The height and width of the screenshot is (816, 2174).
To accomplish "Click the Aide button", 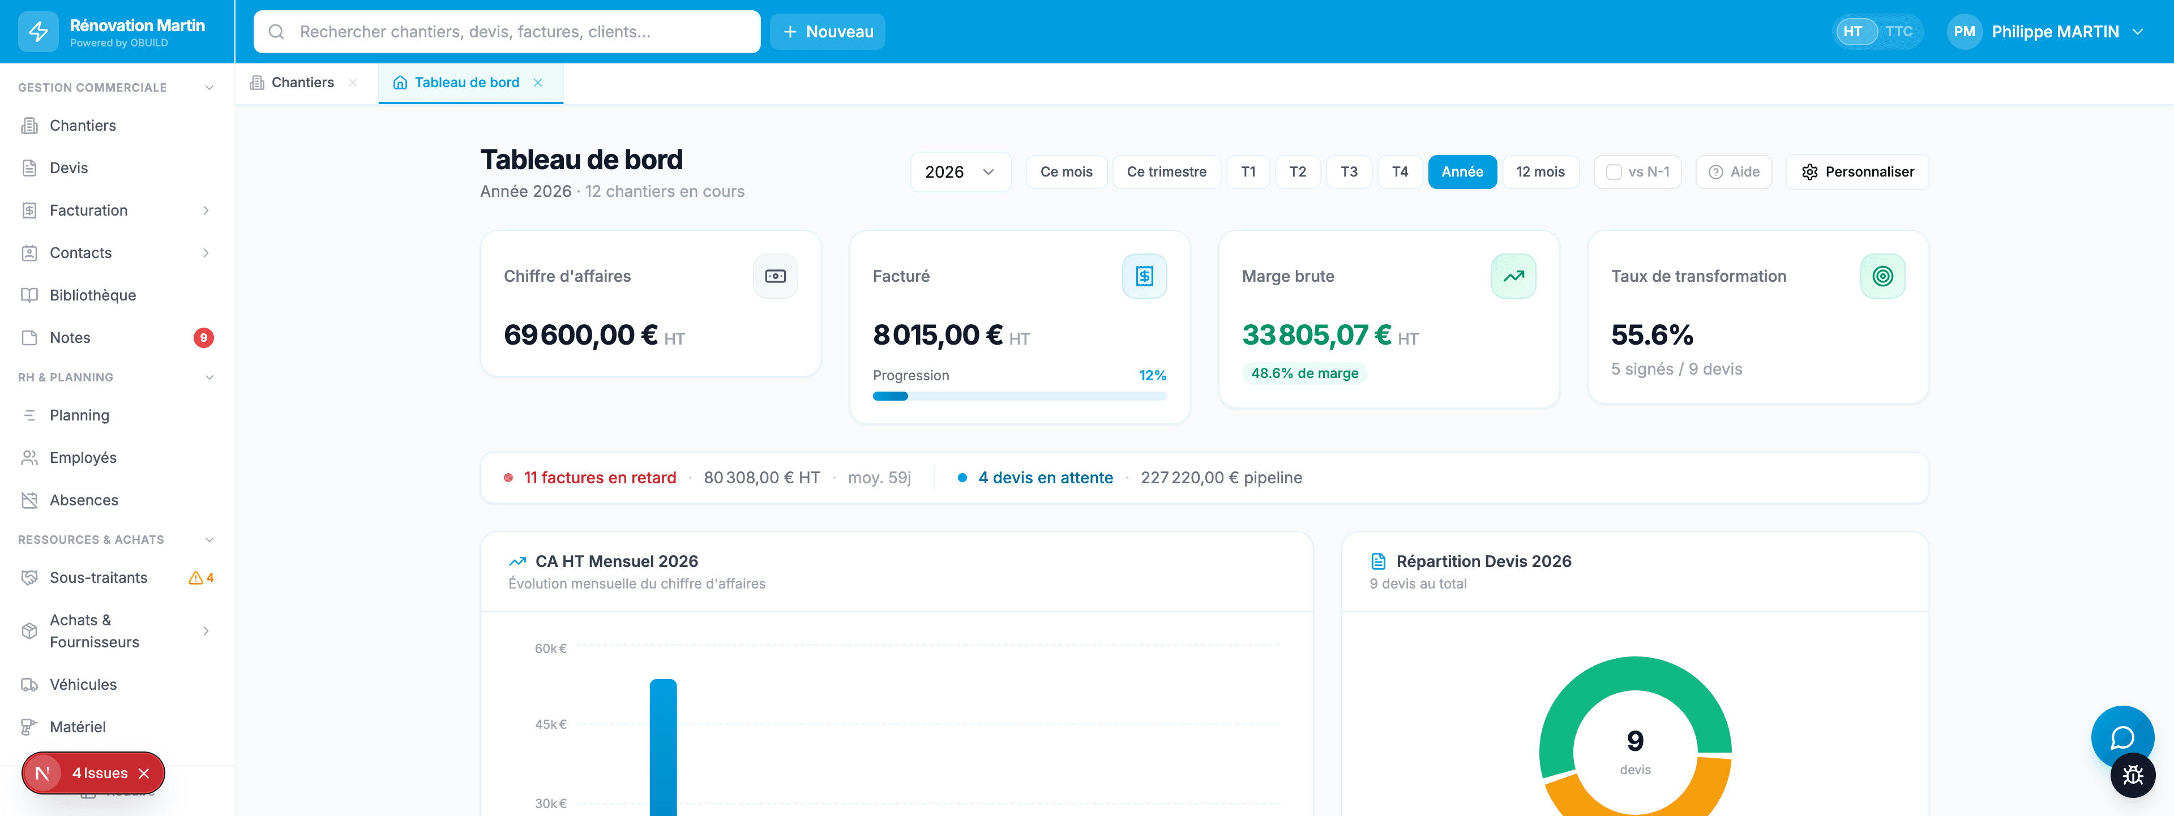I will point(1734,172).
